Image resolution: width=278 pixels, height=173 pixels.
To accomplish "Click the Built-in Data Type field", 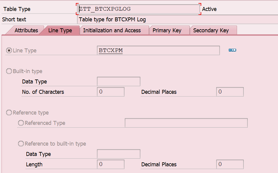I will click(119, 81).
